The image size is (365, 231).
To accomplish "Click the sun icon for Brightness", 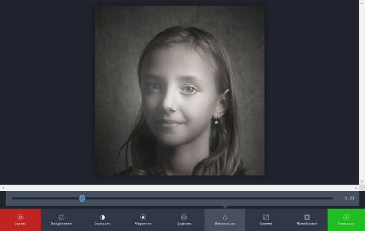I will [x=61, y=217].
